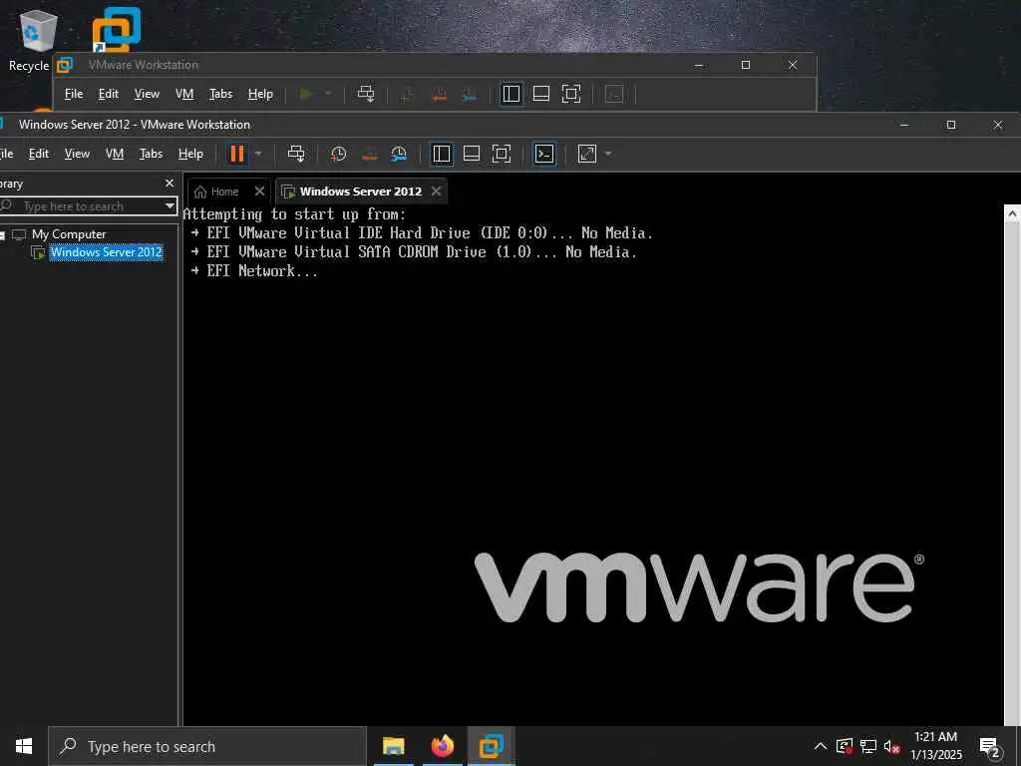The width and height of the screenshot is (1021, 766).
Task: Toggle library view icon in background VMware window
Action: [511, 94]
